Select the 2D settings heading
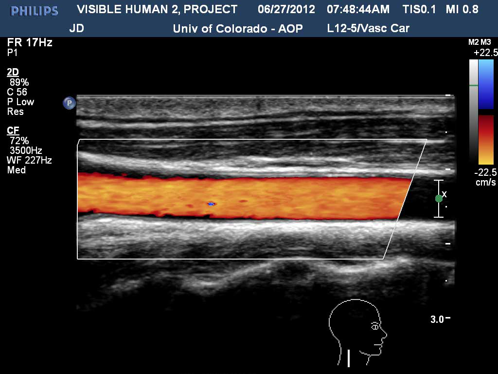 pyautogui.click(x=13, y=72)
